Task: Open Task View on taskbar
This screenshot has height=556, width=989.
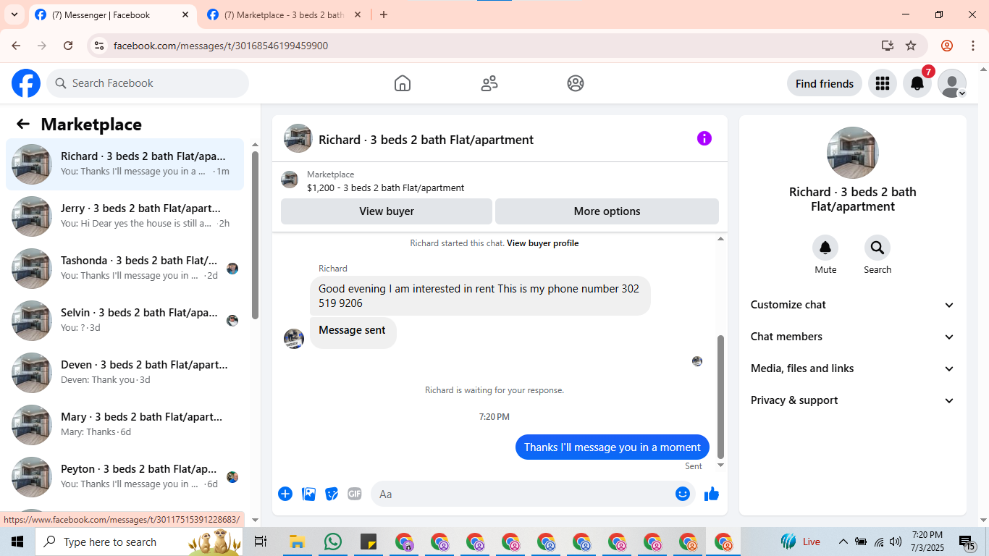Action: click(261, 542)
